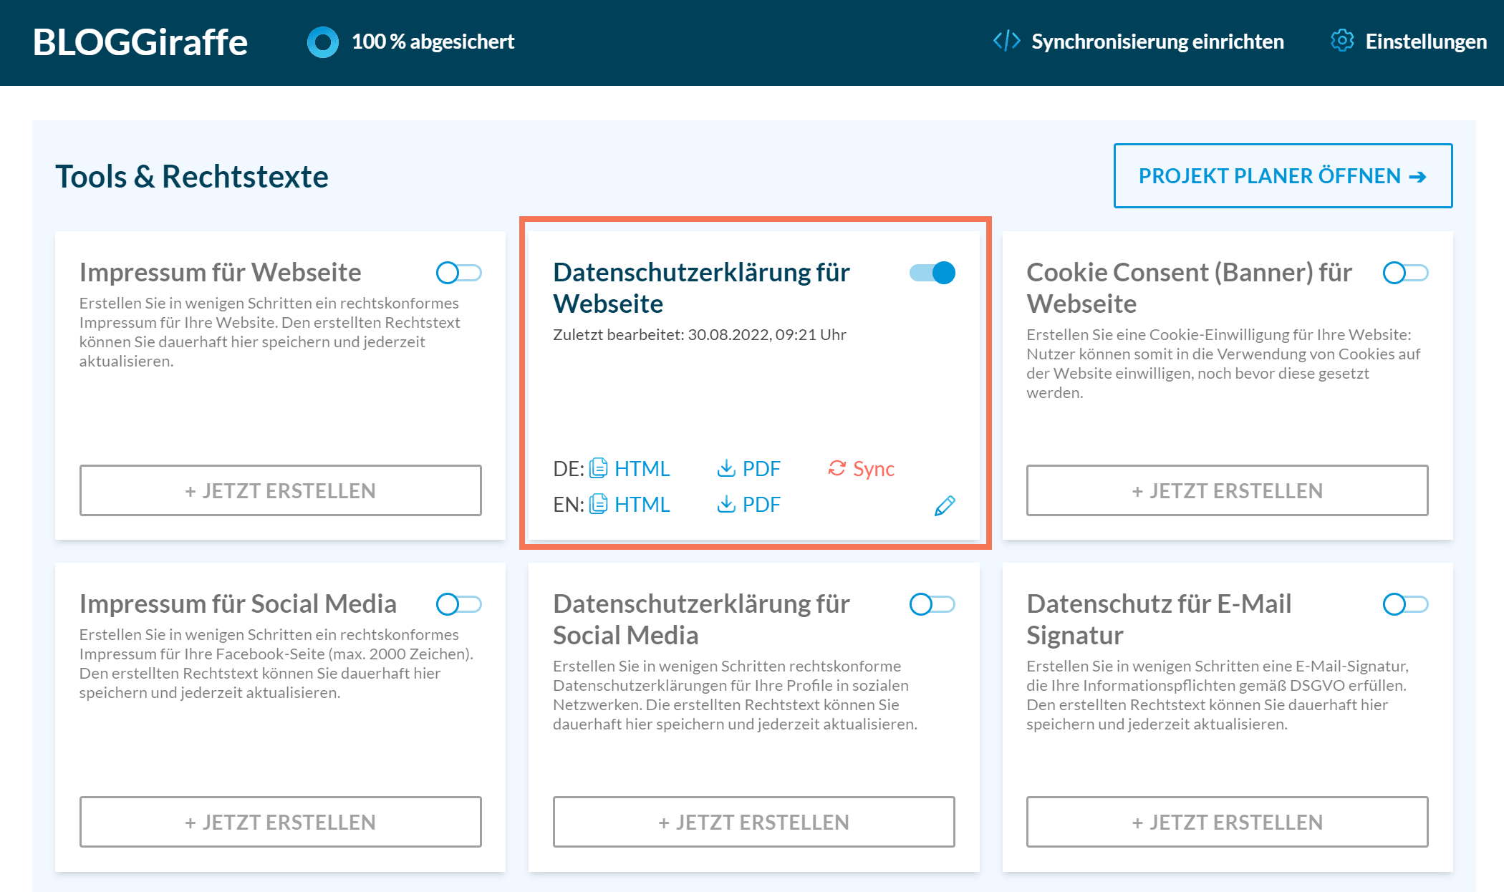1504x892 pixels.
Task: Enable the Impressum für Webseite toggle
Action: 458,273
